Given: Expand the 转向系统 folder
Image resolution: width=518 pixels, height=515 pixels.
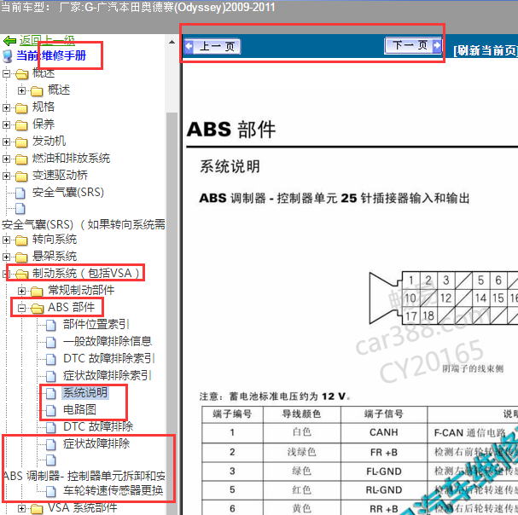Looking at the screenshot, I should click(x=6, y=240).
